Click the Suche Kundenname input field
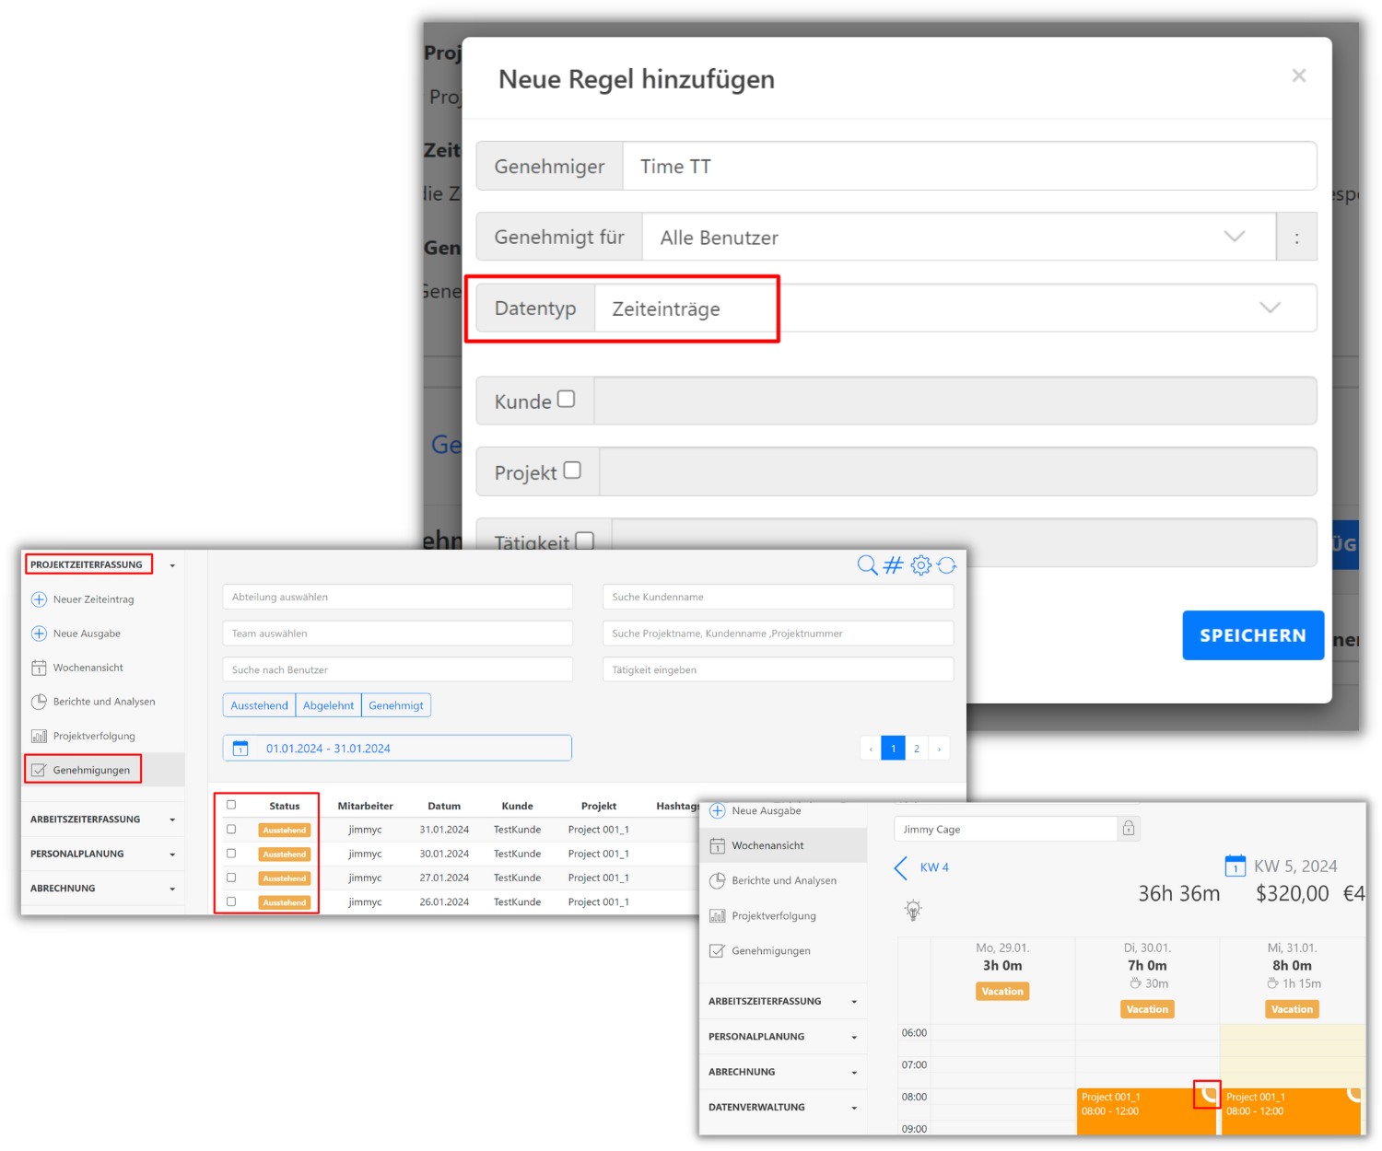Image resolution: width=1382 pixels, height=1151 pixels. [x=778, y=597]
